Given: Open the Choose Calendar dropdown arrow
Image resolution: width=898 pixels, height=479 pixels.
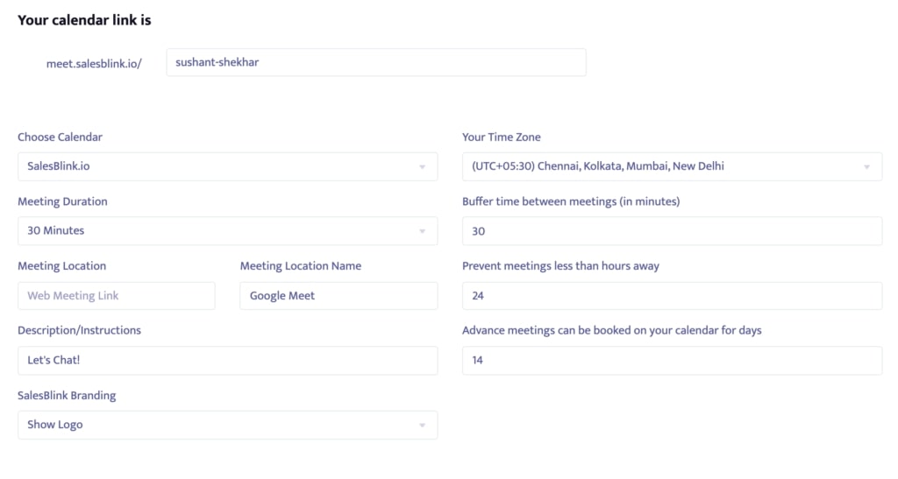Looking at the screenshot, I should (422, 167).
